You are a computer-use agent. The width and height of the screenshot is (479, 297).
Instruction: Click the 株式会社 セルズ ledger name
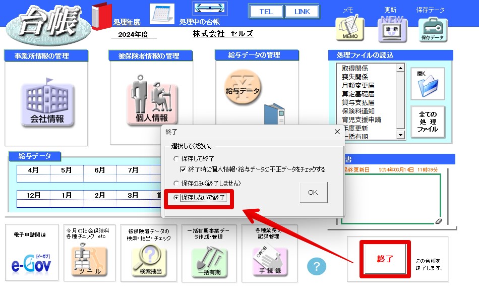(x=223, y=34)
